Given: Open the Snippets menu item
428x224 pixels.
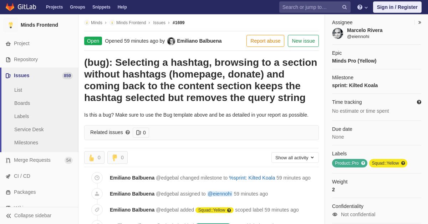Looking at the screenshot, I should click(x=101, y=7).
